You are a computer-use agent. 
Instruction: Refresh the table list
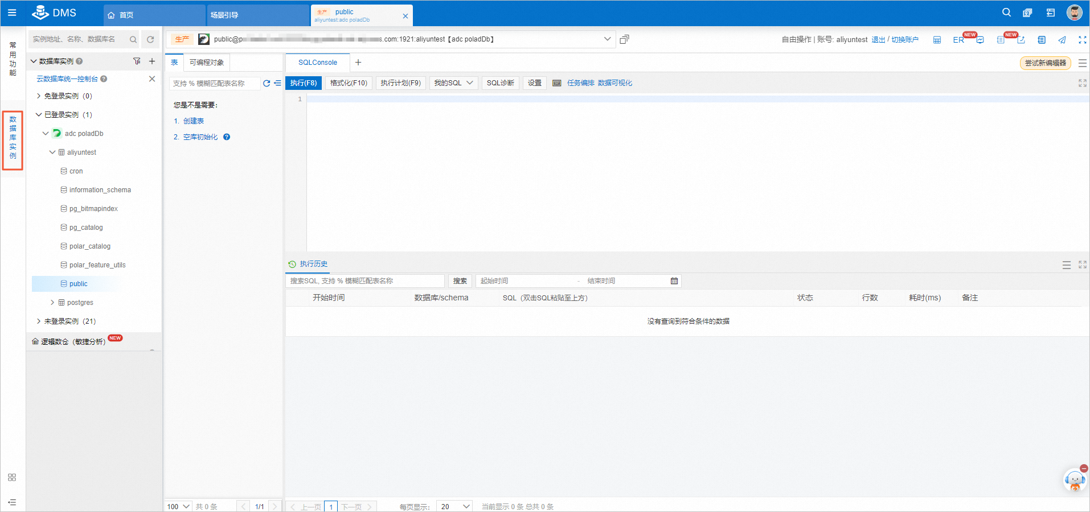(266, 83)
